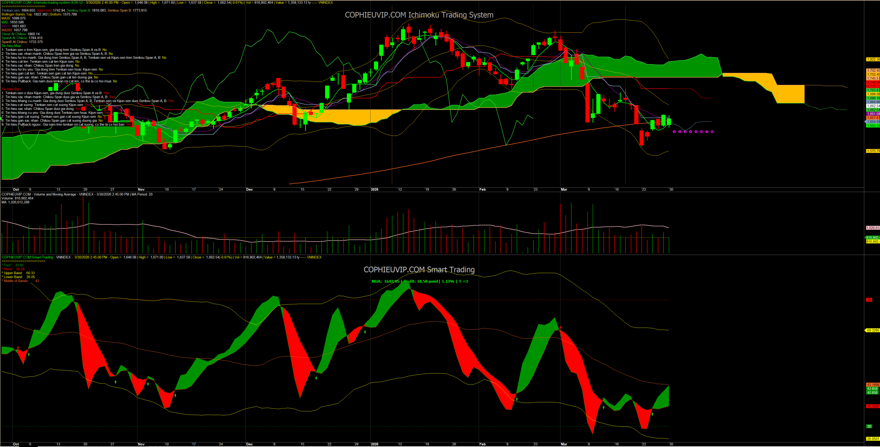Click the 1,575.79 yellow Bollinger bottom price tag

tap(873, 151)
